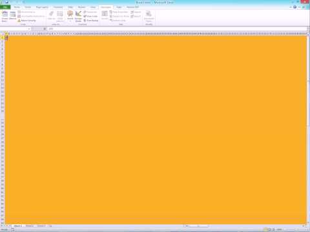Click Refresh Data in XML group

(x=118, y=21)
